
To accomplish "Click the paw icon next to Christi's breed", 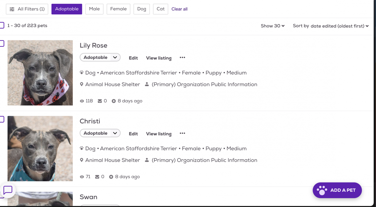I will [x=82, y=148].
